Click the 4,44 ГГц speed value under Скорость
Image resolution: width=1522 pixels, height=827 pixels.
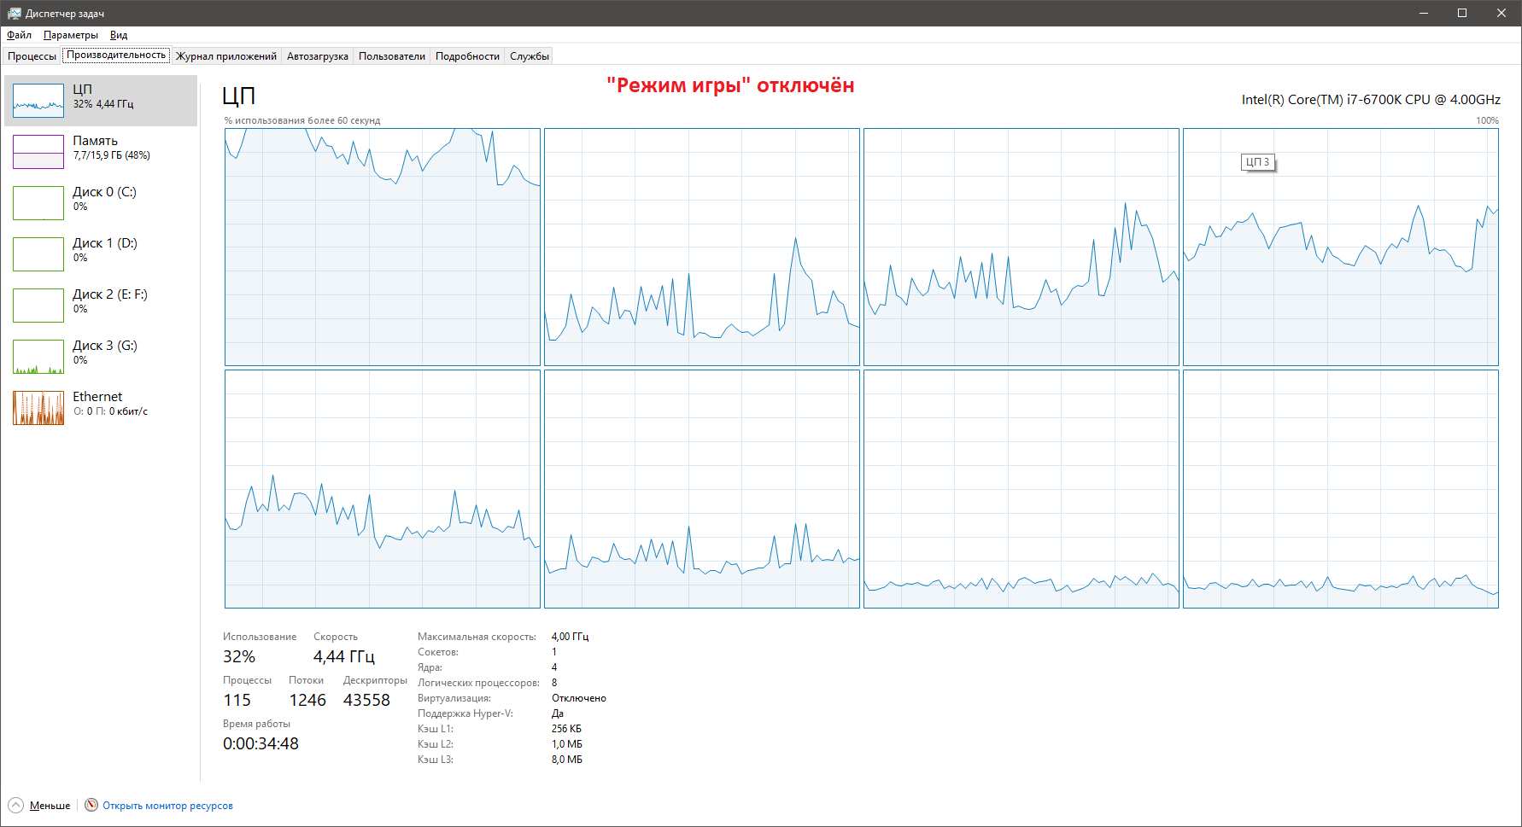[344, 656]
